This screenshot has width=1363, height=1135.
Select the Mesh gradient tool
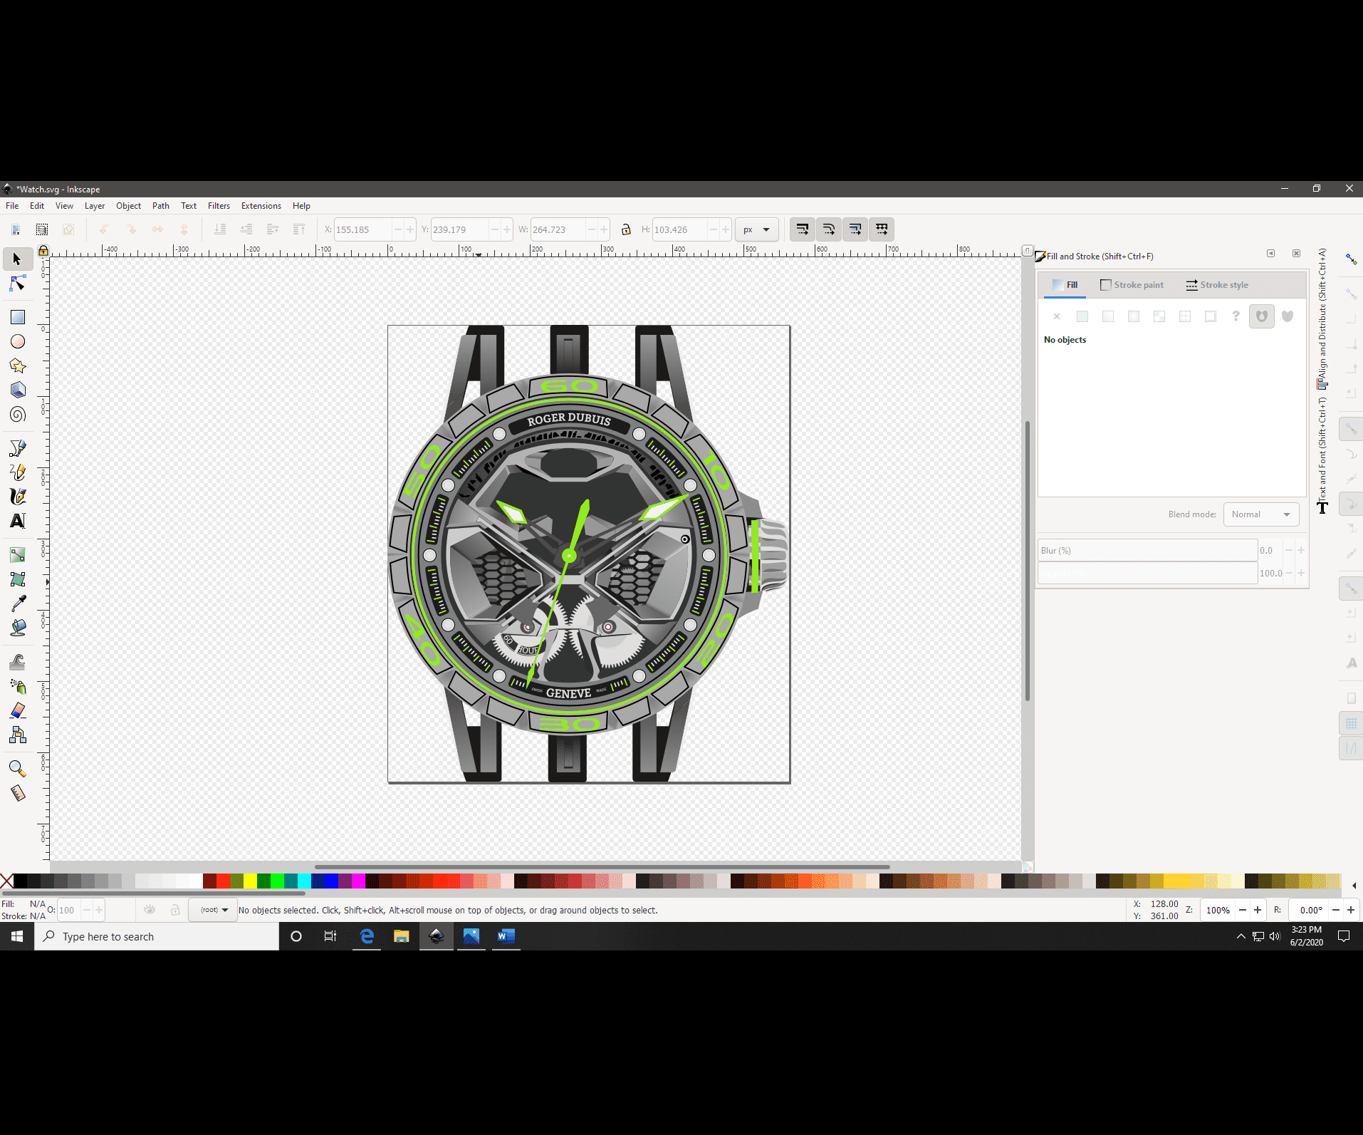pos(18,579)
